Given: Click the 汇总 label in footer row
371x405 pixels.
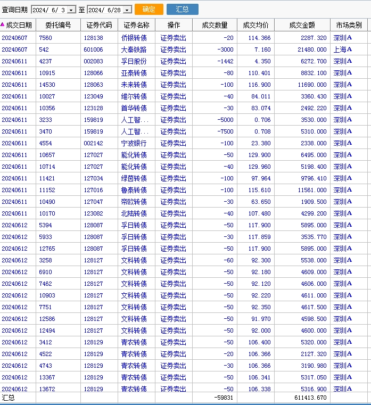Looking at the screenshot, I should coord(9,398).
